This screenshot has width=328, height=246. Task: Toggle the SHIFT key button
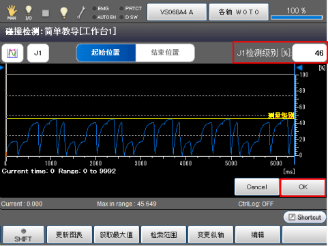(23, 235)
